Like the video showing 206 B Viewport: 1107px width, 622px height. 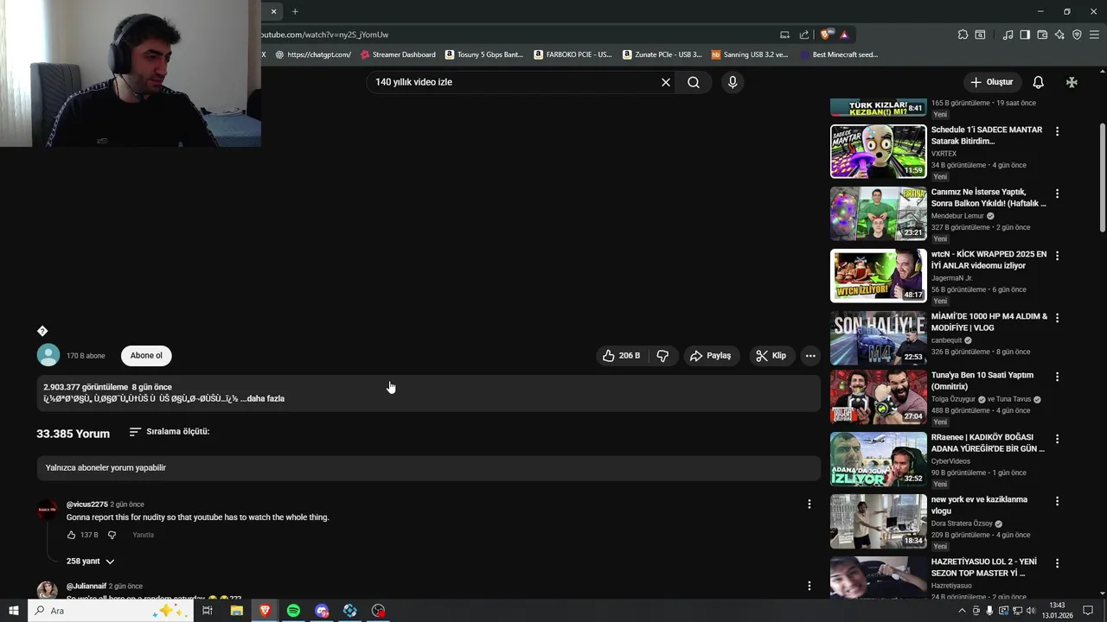(621, 355)
